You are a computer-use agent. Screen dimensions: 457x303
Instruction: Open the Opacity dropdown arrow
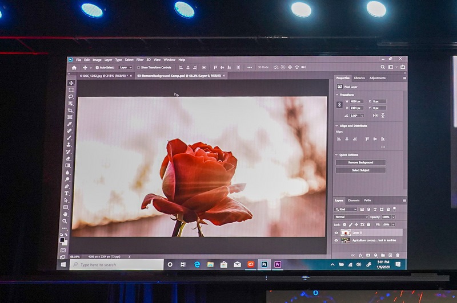(394, 217)
